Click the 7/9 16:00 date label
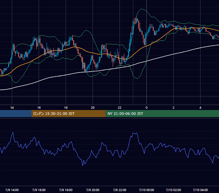The image size is (219, 193). click(x=39, y=190)
